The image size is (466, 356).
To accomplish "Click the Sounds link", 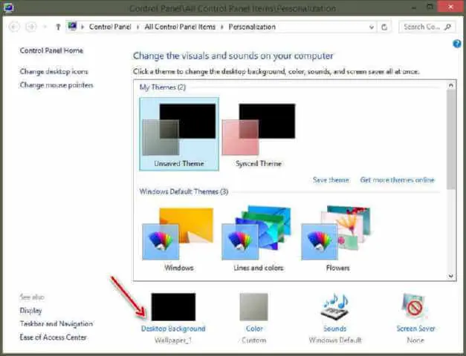I will (335, 329).
